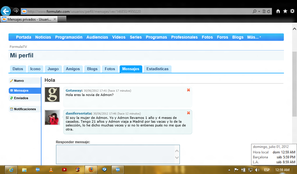Show hidden system tray icons arrow
The height and width of the screenshot is (174, 297).
pos(229,170)
